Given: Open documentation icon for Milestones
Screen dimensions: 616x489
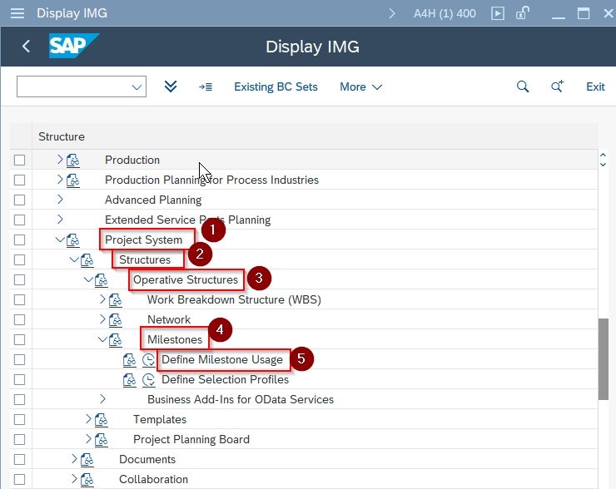Looking at the screenshot, I should pos(116,340).
